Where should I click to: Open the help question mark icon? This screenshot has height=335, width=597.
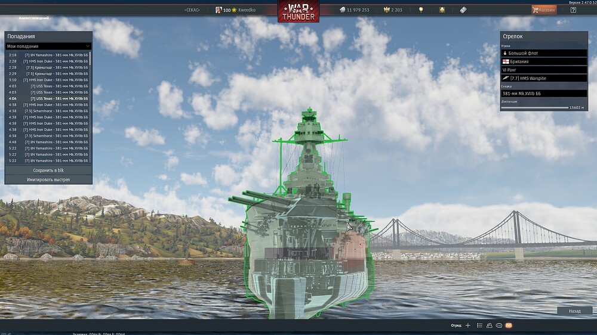(x=573, y=10)
